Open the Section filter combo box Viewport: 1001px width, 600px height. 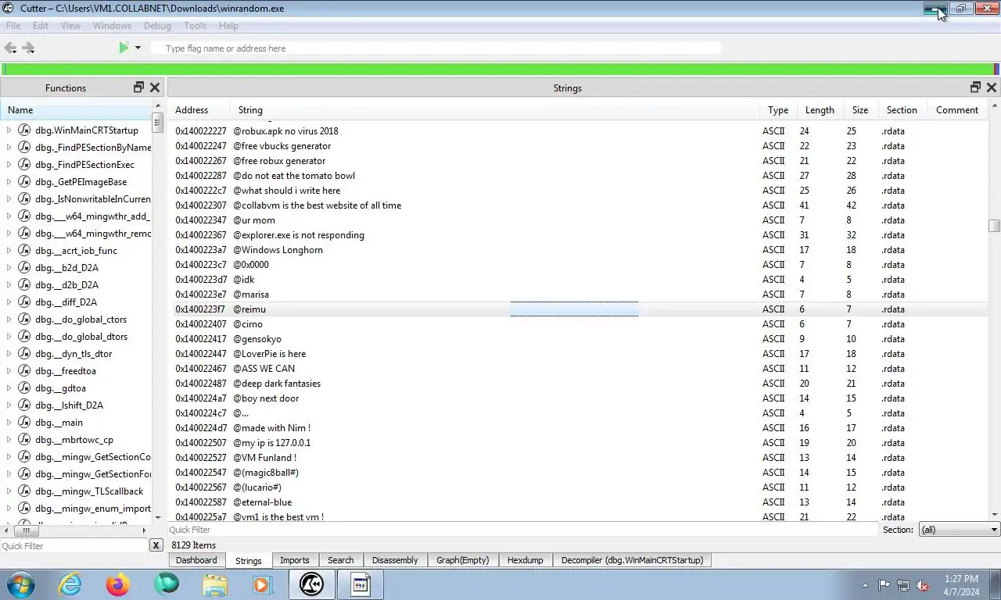(960, 530)
